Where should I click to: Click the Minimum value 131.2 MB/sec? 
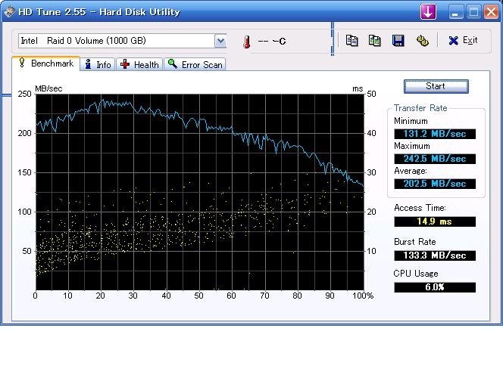point(435,134)
